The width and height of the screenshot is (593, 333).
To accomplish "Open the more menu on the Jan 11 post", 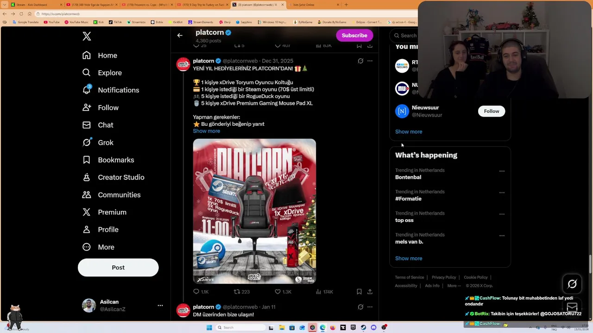I will coord(370,307).
